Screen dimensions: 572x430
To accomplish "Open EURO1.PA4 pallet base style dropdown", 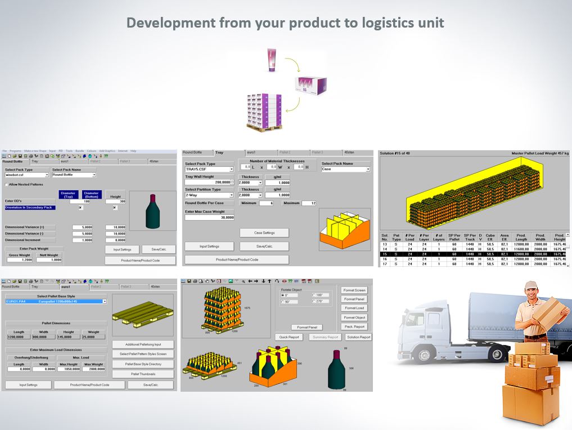I will click(x=104, y=302).
